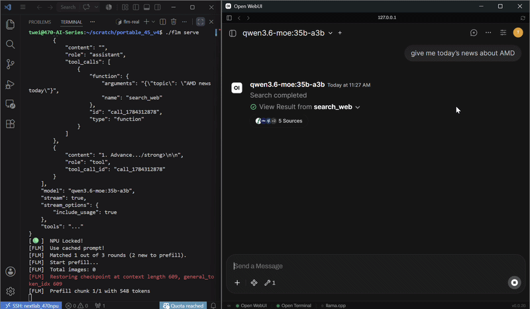Open terminal views and more actions menu
Image resolution: width=530 pixels, height=309 pixels.
[184, 22]
